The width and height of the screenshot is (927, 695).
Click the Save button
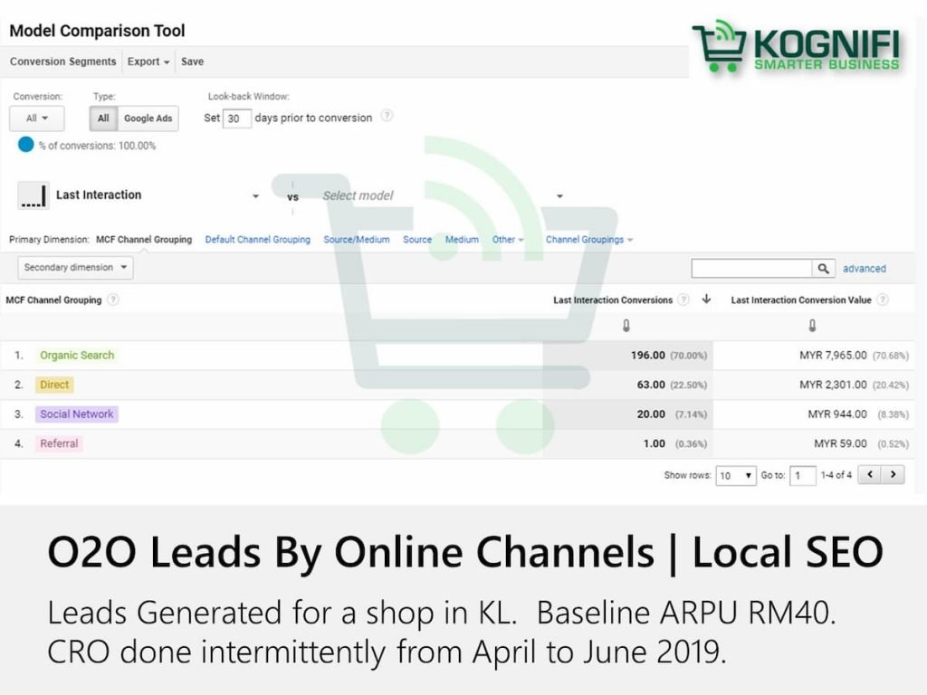[192, 62]
